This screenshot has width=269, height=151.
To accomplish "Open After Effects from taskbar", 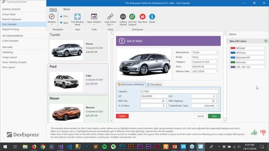I will [x=148, y=147].
